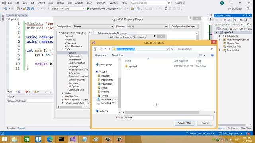Screen dimensions: 255x143
Task: Click the Folder name input field
Action: point(168,118)
